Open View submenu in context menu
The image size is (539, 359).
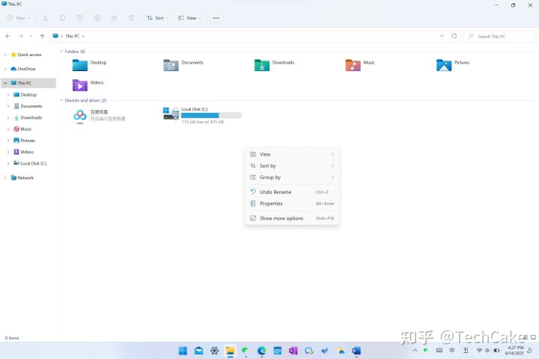[x=292, y=154]
